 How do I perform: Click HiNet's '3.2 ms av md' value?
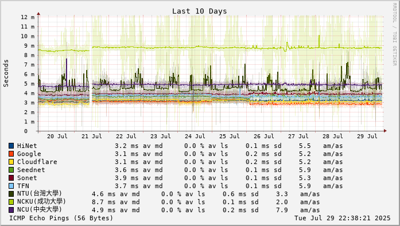pyautogui.click(x=138, y=146)
